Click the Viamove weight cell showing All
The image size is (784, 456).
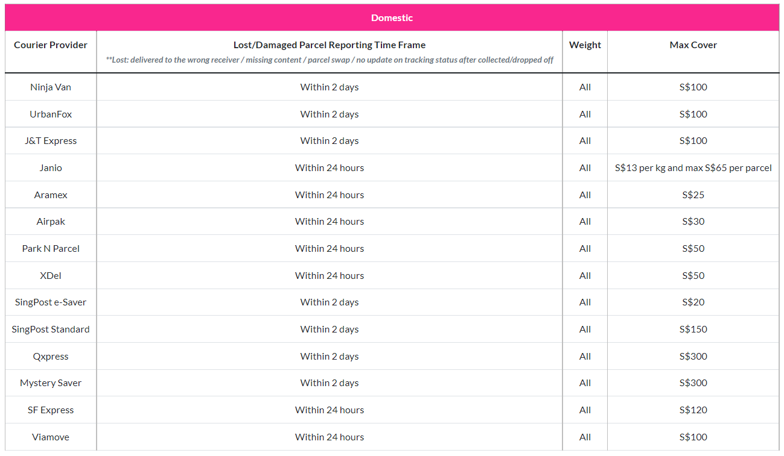(x=585, y=437)
